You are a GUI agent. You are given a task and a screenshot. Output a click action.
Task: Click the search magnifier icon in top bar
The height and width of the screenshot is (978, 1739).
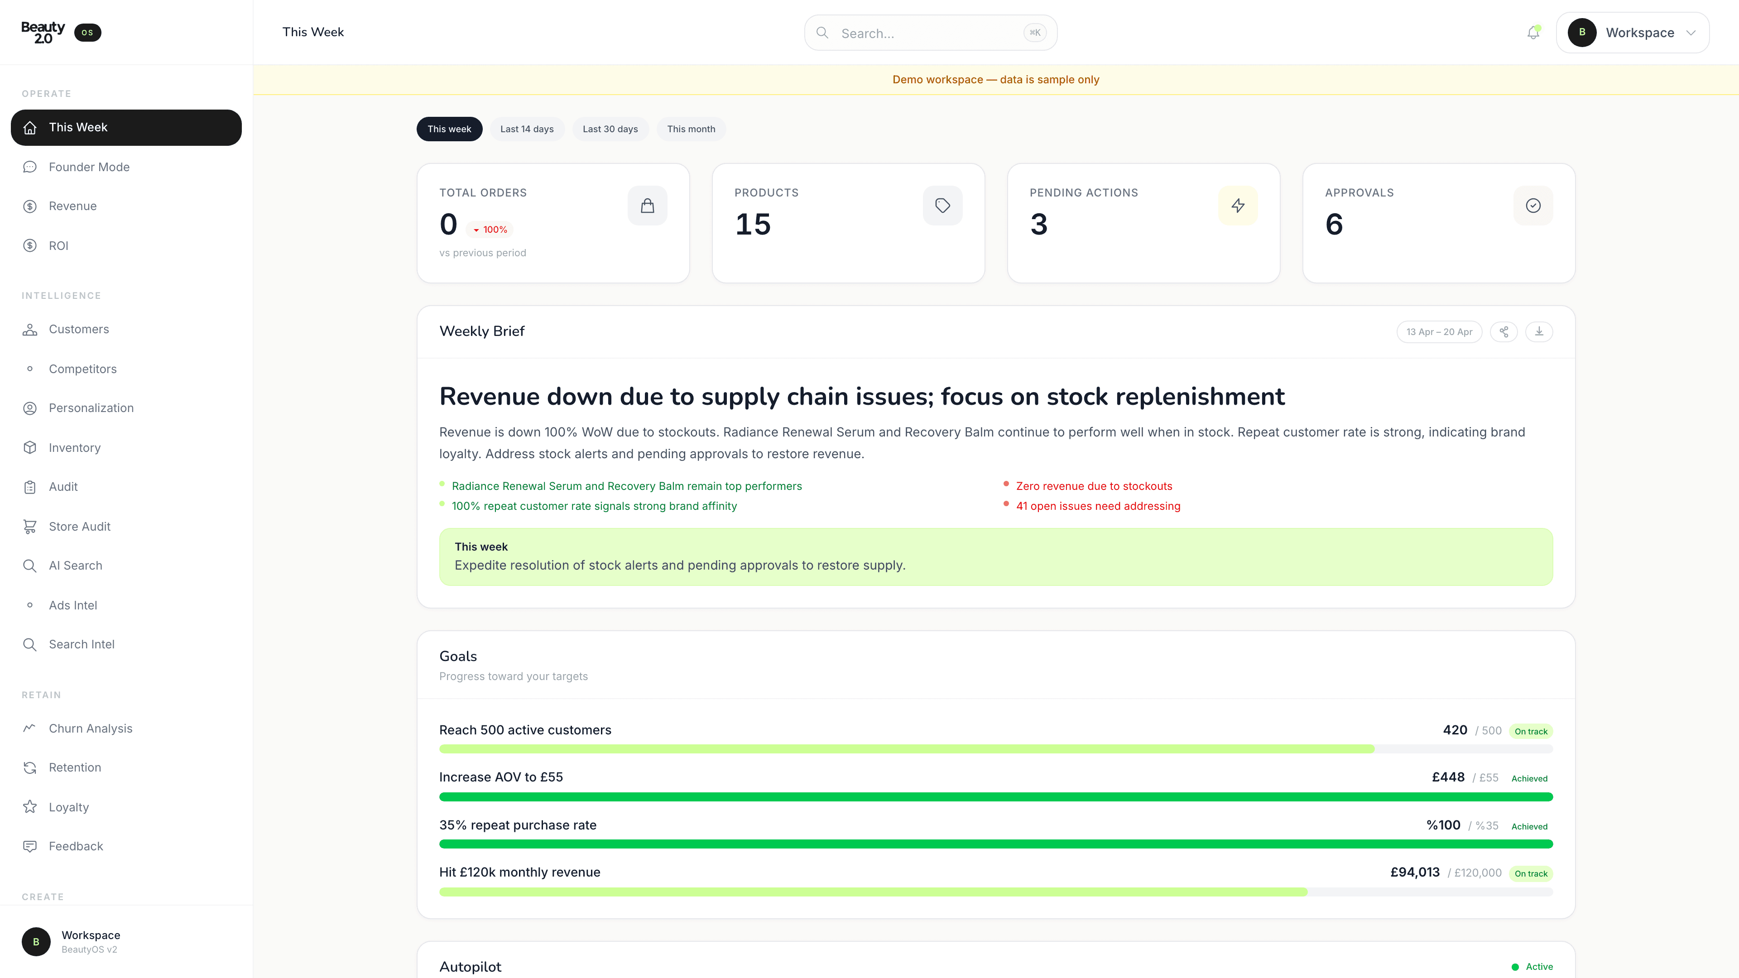click(822, 33)
